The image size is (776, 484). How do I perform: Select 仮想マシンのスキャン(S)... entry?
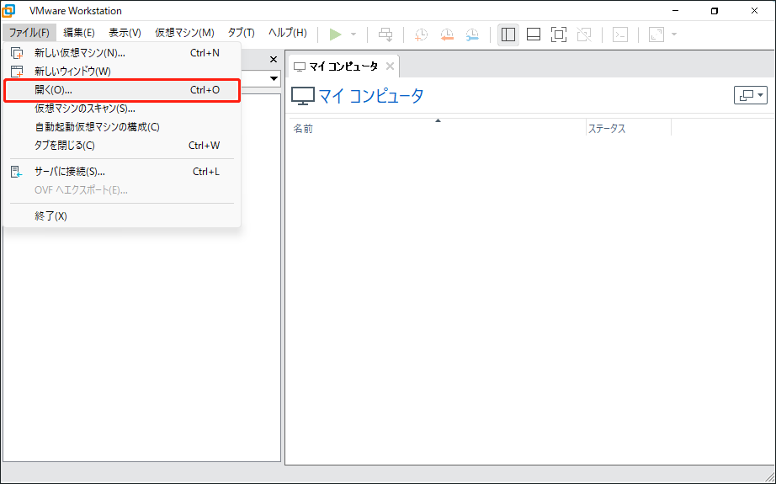[x=122, y=109]
